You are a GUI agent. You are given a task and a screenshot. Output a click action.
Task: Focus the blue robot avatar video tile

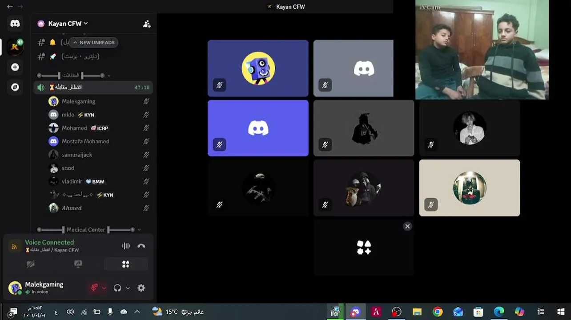click(258, 68)
